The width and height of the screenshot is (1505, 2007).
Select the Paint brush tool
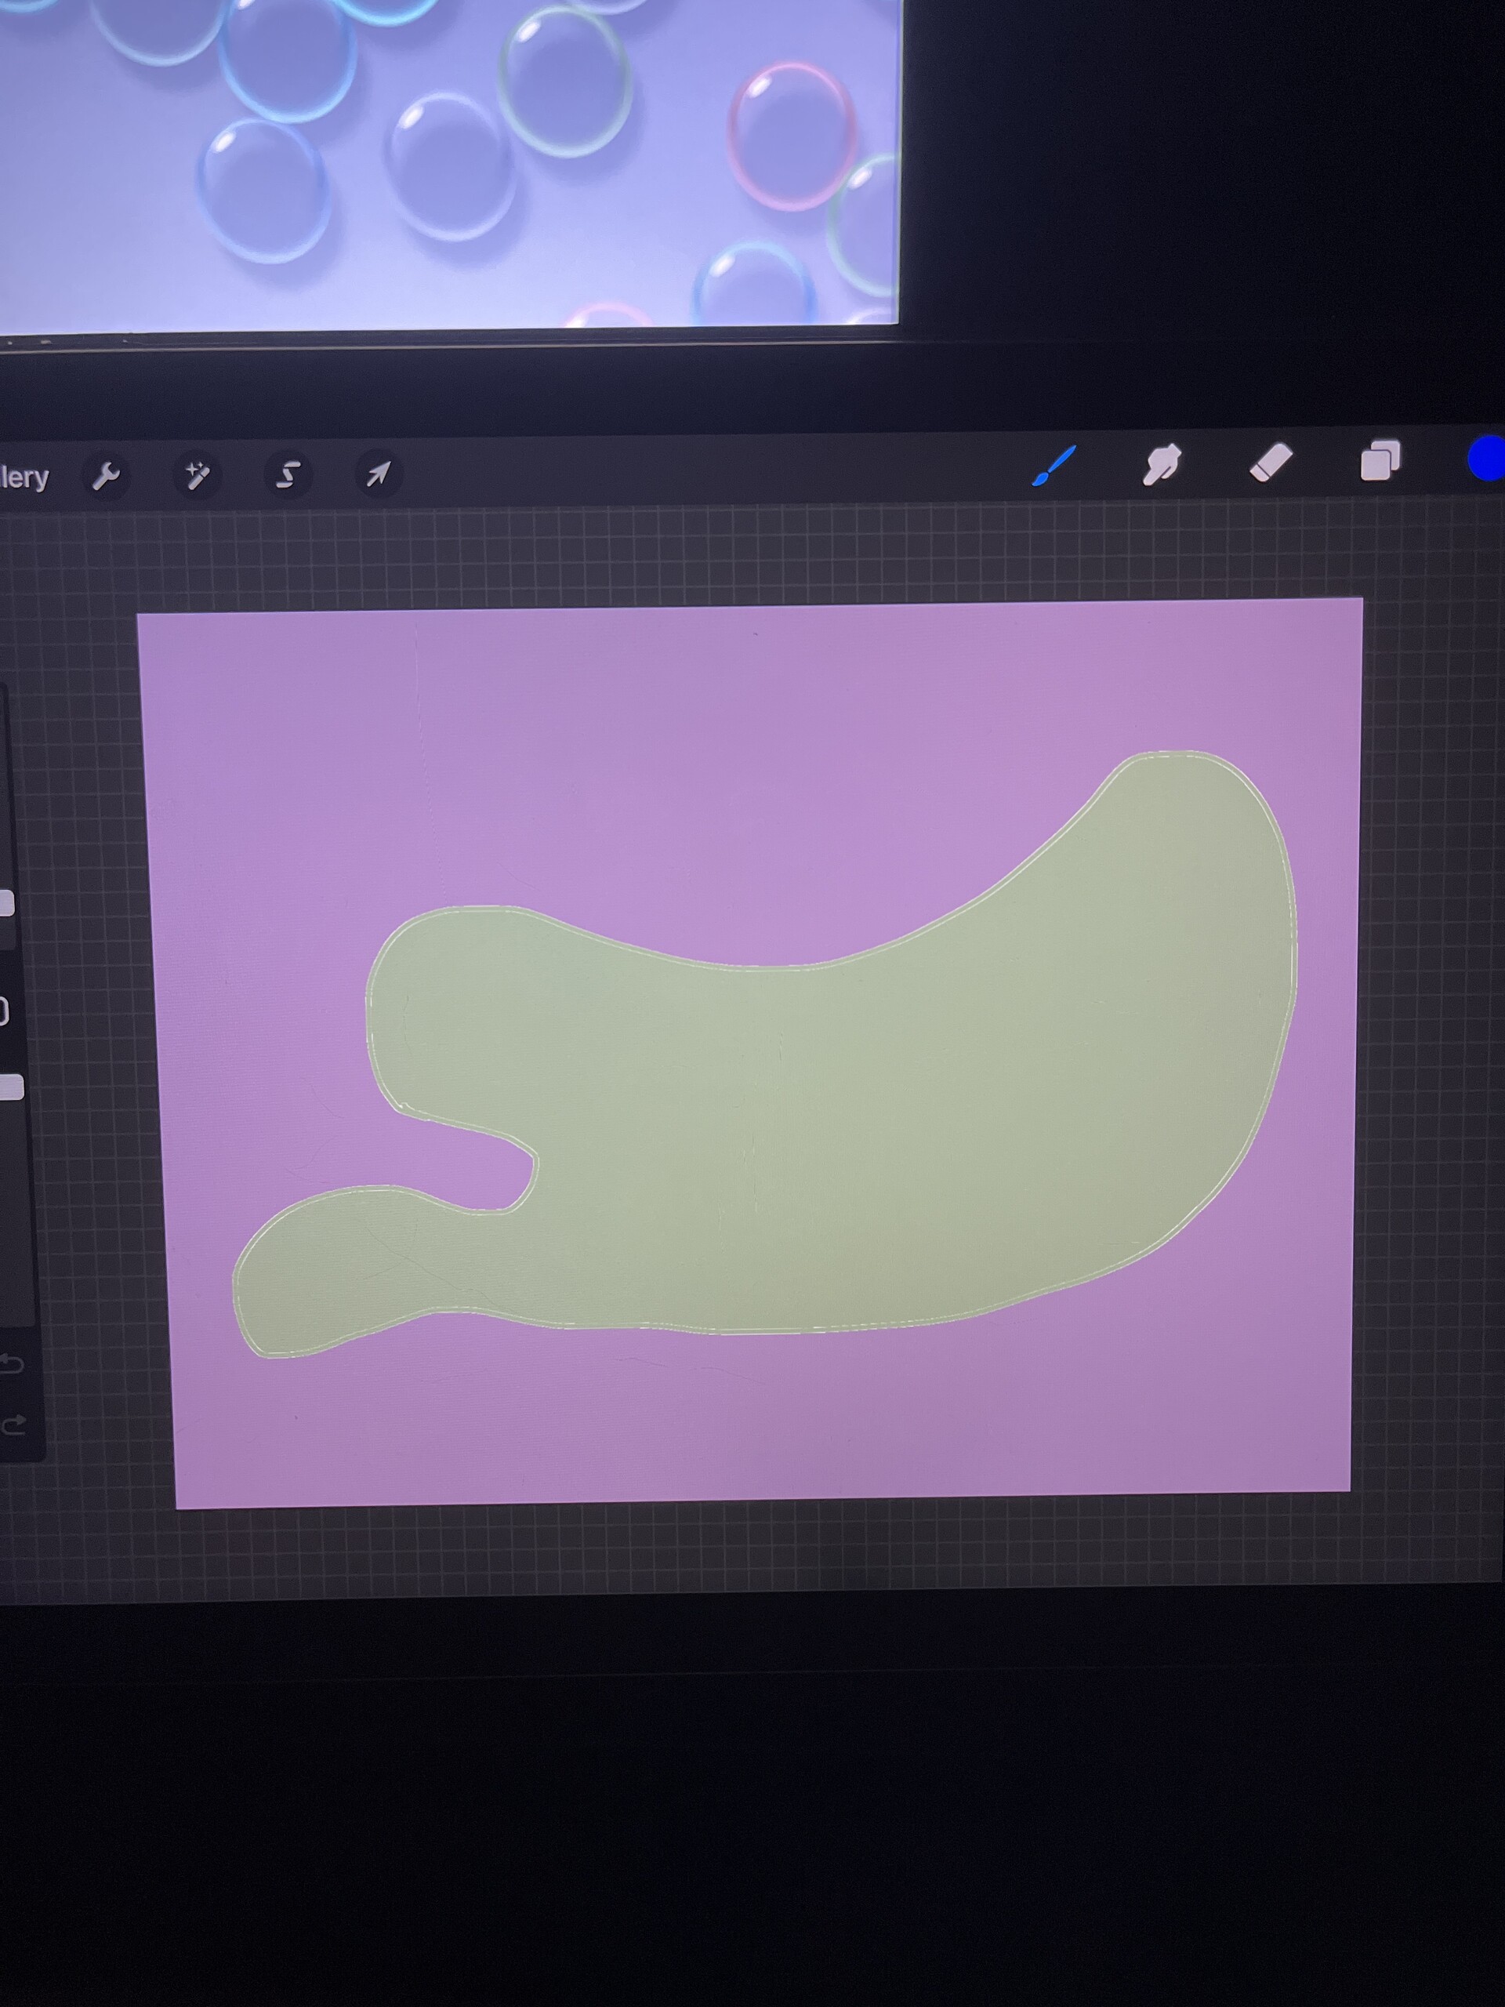pyautogui.click(x=1053, y=466)
